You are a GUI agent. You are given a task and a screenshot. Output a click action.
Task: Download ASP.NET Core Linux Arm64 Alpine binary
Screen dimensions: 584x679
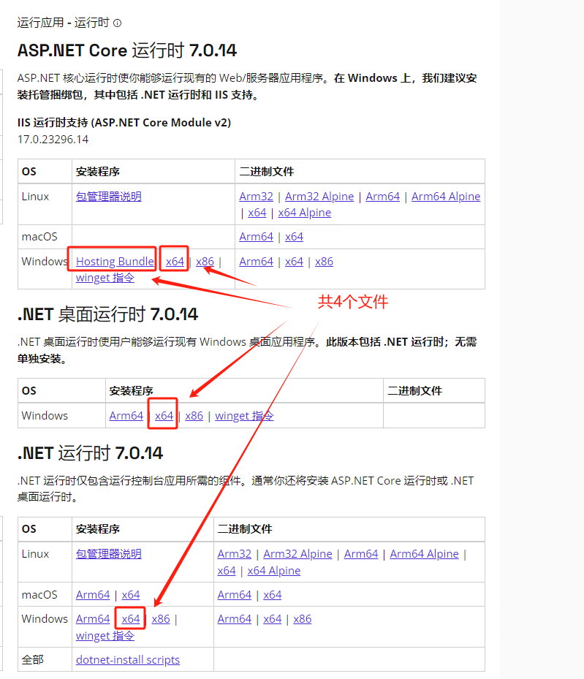pyautogui.click(x=446, y=197)
